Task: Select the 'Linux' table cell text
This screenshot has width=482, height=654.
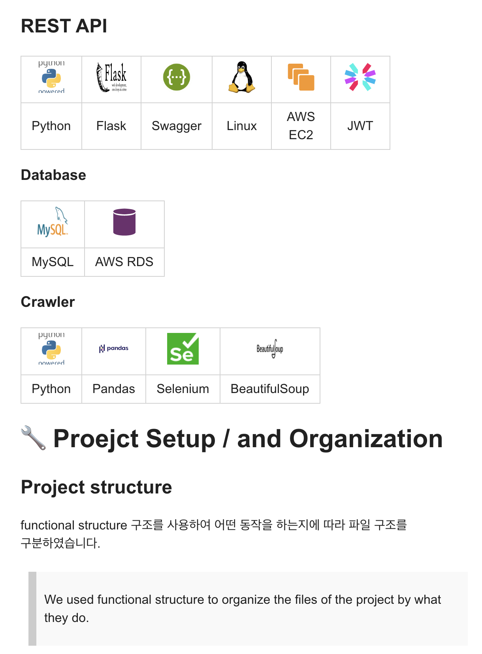Action: pos(242,126)
